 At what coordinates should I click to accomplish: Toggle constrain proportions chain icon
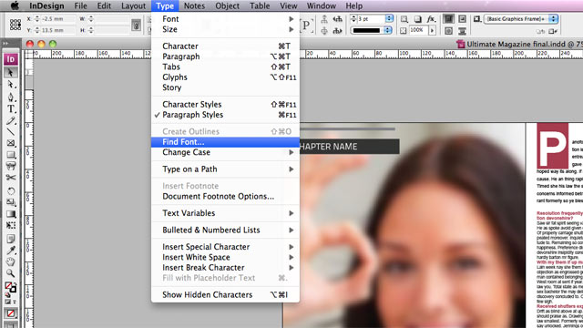click(136, 25)
